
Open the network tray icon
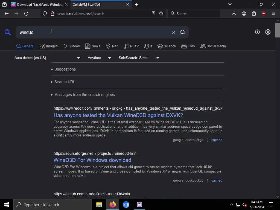click(x=238, y=205)
